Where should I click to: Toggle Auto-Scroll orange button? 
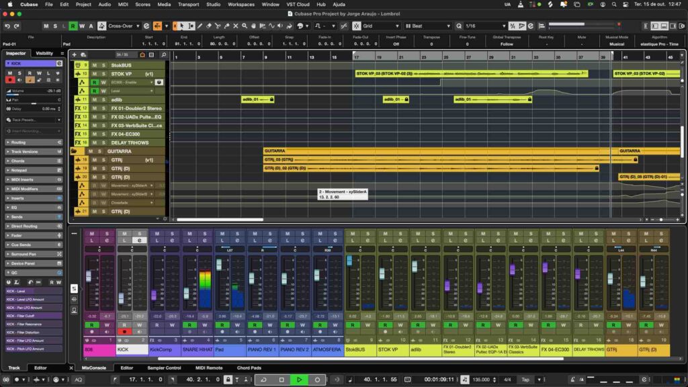click(157, 26)
